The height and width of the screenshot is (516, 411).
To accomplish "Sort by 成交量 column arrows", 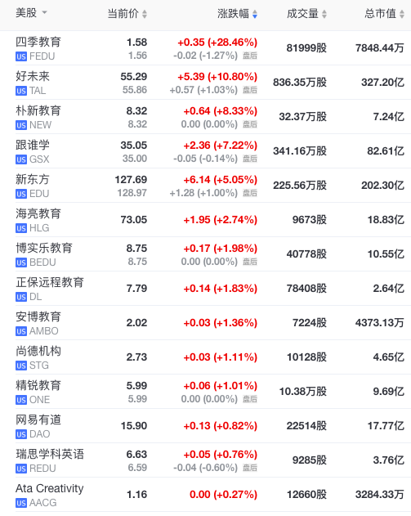I will click(x=324, y=14).
